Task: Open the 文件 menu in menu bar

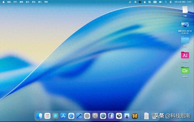Action: (15, 2)
